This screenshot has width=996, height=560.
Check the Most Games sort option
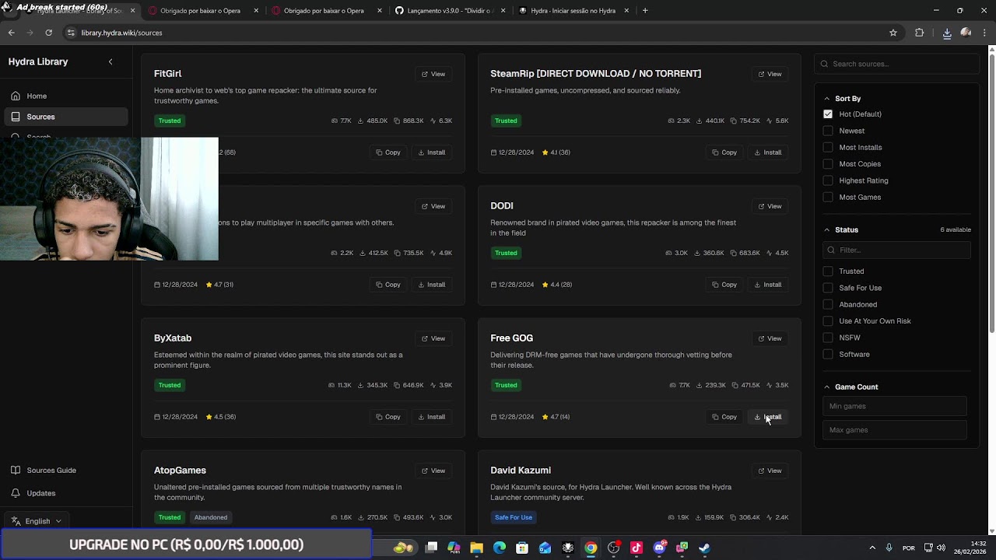(828, 197)
